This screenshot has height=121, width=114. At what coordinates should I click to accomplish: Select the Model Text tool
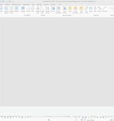tap(38, 10)
